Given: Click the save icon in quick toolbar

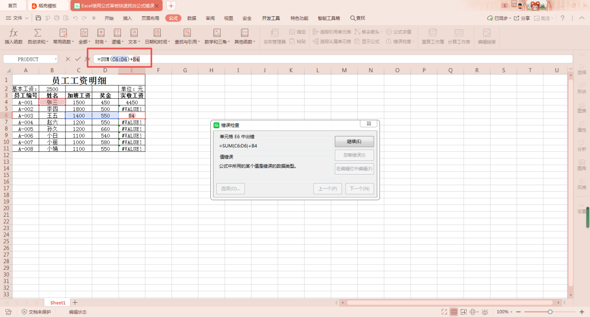Looking at the screenshot, I should [x=39, y=18].
